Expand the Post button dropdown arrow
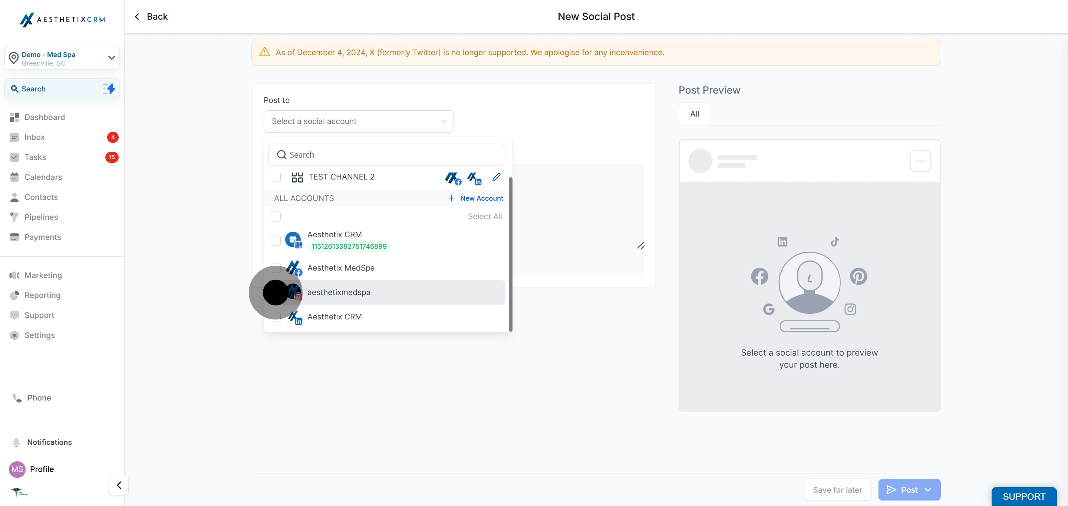This screenshot has width=1068, height=506. (x=928, y=490)
